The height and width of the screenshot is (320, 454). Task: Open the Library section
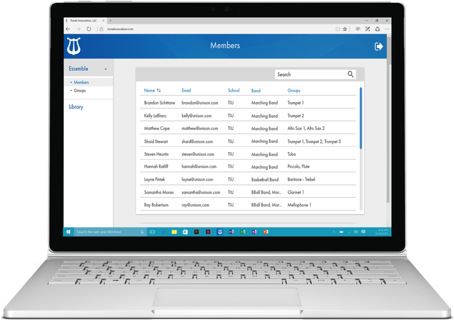click(76, 107)
